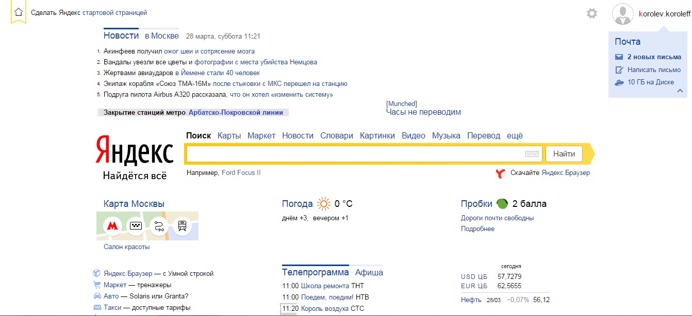Open korolev.koroleff account menu
Viewport: 692px width, 316px height.
point(664,14)
